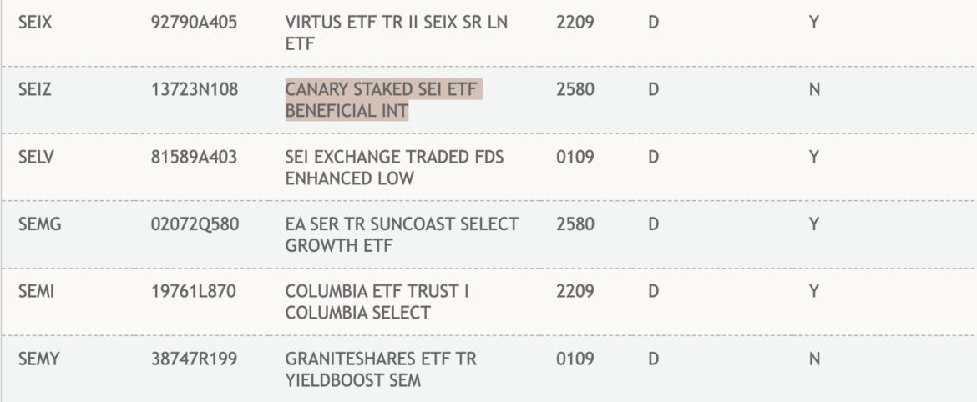Select GRANITESHARES ETF TR description
Viewport: 977px width, 402px height.
381,369
